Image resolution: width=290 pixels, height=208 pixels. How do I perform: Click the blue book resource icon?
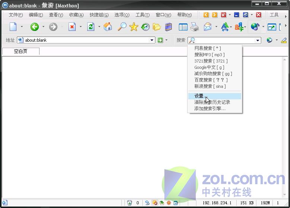point(168,27)
